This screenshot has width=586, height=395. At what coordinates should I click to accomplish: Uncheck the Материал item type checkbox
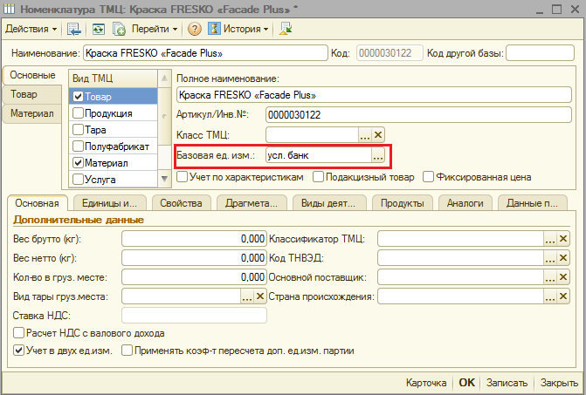pyautogui.click(x=79, y=163)
